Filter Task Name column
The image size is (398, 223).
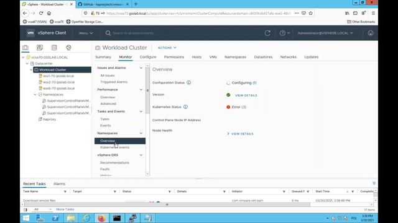coord(65,191)
